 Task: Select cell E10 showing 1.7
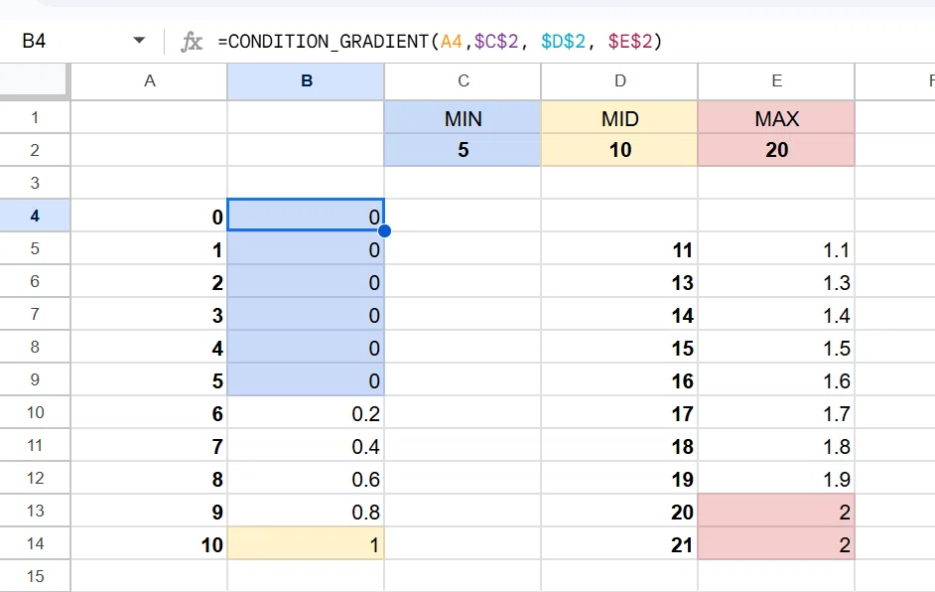pyautogui.click(x=776, y=412)
